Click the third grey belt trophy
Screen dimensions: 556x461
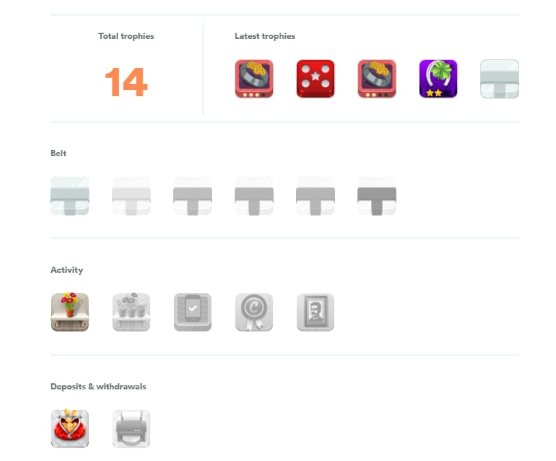[x=192, y=196]
